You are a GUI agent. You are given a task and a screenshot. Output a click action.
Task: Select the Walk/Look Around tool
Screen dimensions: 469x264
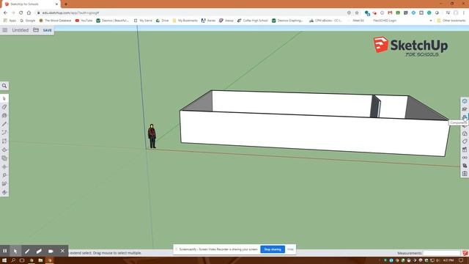click(x=4, y=184)
